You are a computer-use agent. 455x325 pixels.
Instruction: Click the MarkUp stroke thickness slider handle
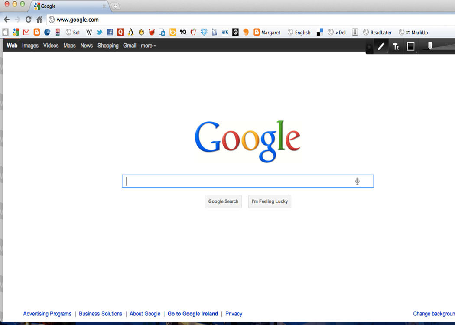click(x=430, y=45)
